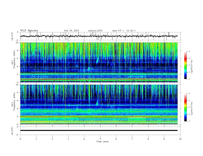
Task: Click the "9" tick on the time axis
Action: coord(164,139)
